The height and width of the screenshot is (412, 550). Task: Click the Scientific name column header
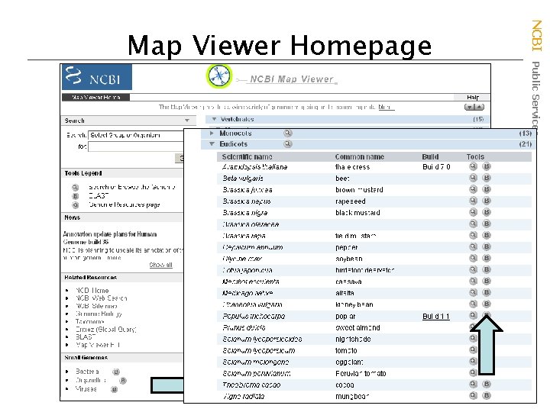[247, 157]
